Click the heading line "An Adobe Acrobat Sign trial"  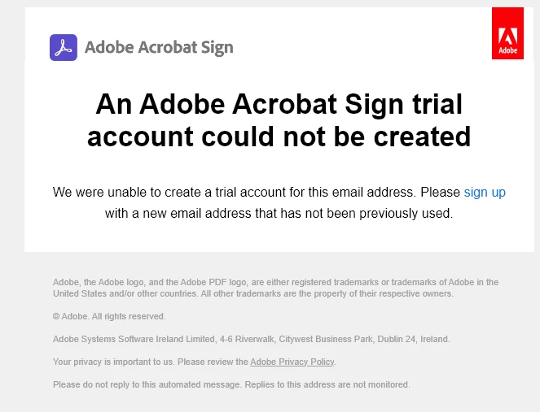click(x=279, y=104)
